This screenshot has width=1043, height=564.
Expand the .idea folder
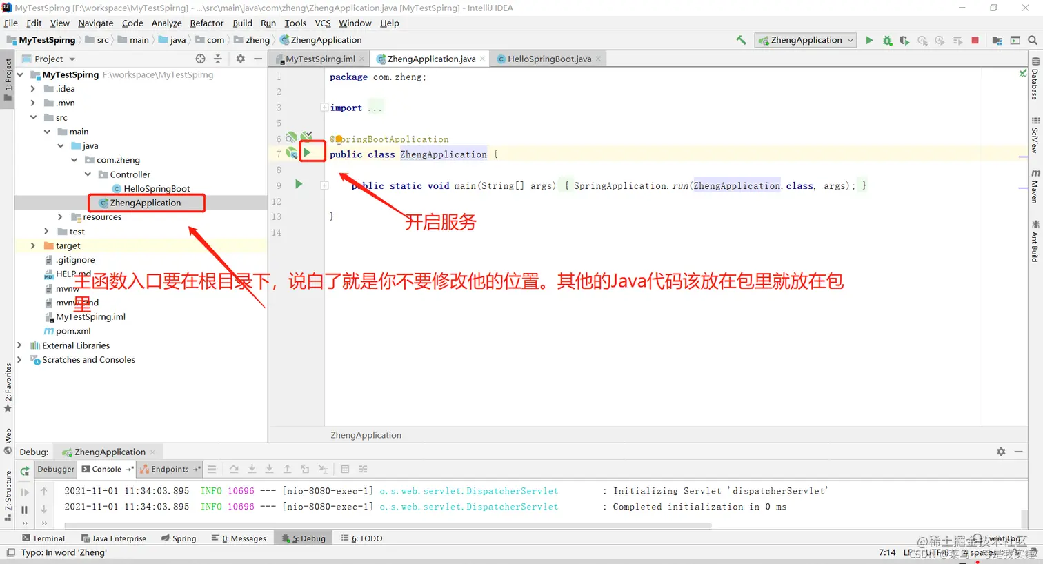tap(32, 88)
